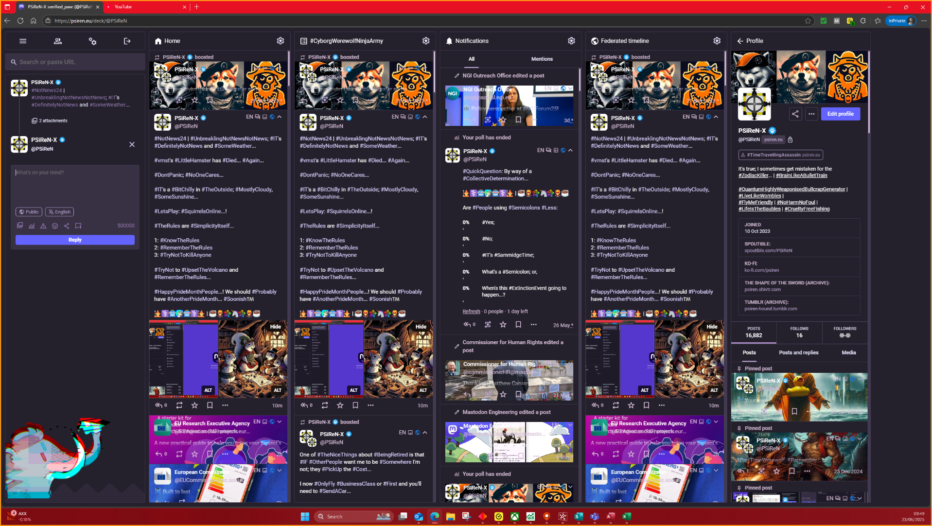Open the community people icon in sidebar

pyautogui.click(x=58, y=41)
